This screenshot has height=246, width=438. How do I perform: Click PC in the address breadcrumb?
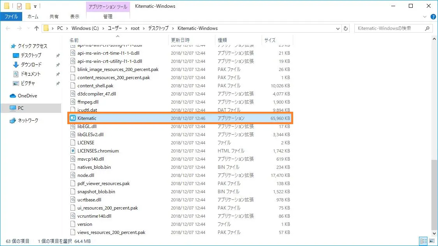tap(60, 28)
